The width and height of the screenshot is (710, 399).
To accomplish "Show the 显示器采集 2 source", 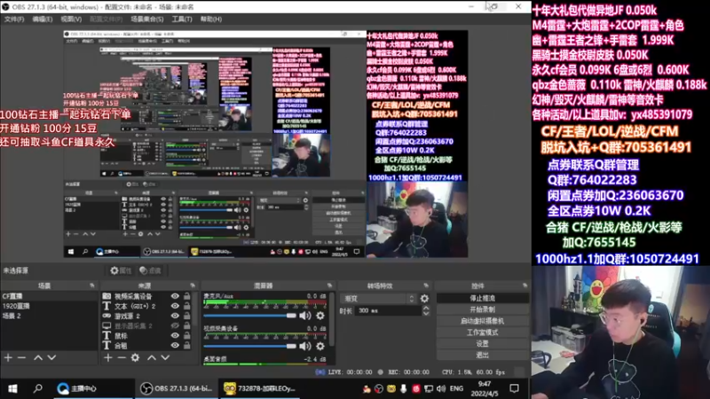I will [x=175, y=325].
